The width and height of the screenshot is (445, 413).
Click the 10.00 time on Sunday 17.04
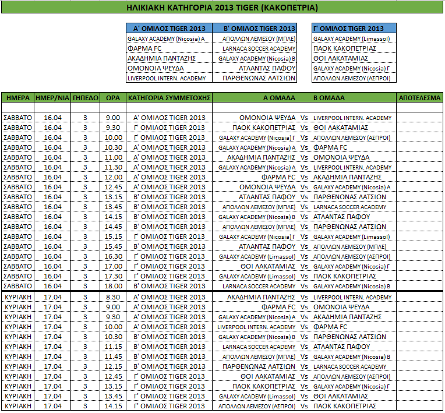tap(113, 327)
